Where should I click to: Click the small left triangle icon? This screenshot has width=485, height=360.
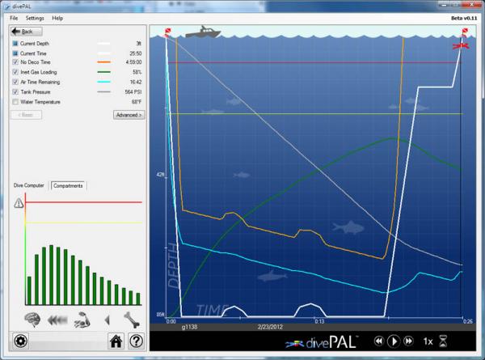click(107, 320)
